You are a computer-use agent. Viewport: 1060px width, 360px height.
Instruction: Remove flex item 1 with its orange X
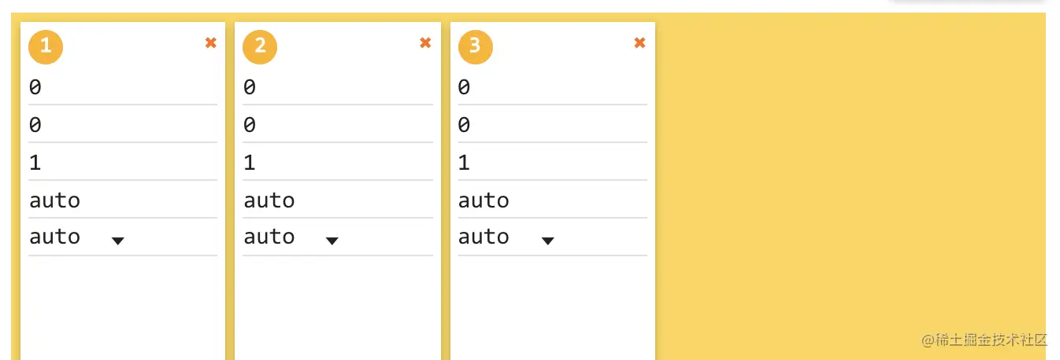210,43
